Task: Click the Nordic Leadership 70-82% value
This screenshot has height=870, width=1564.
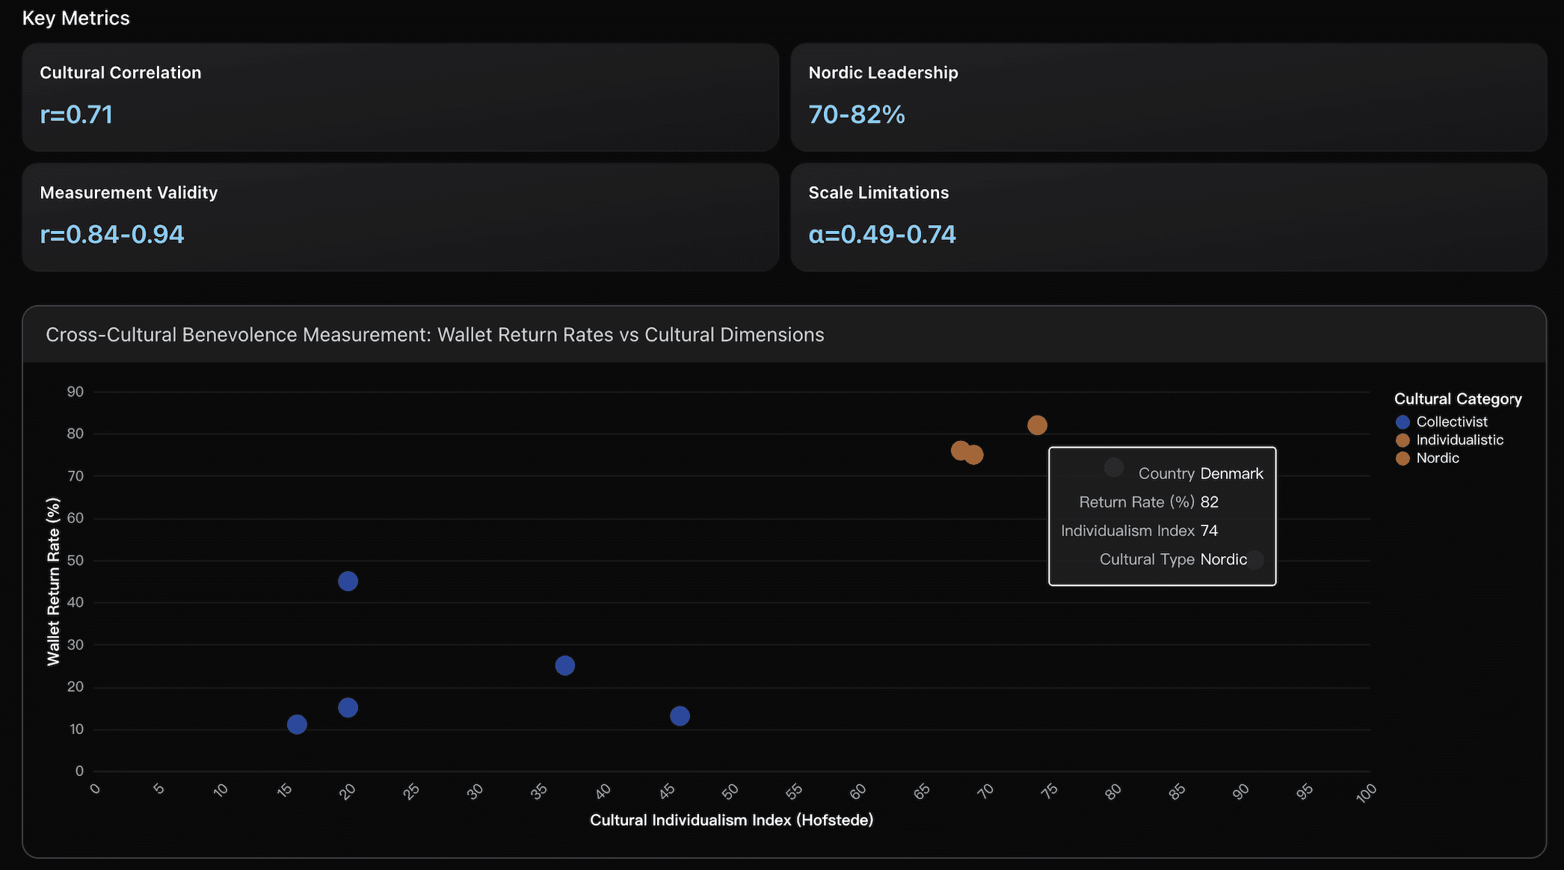Action: 856,114
